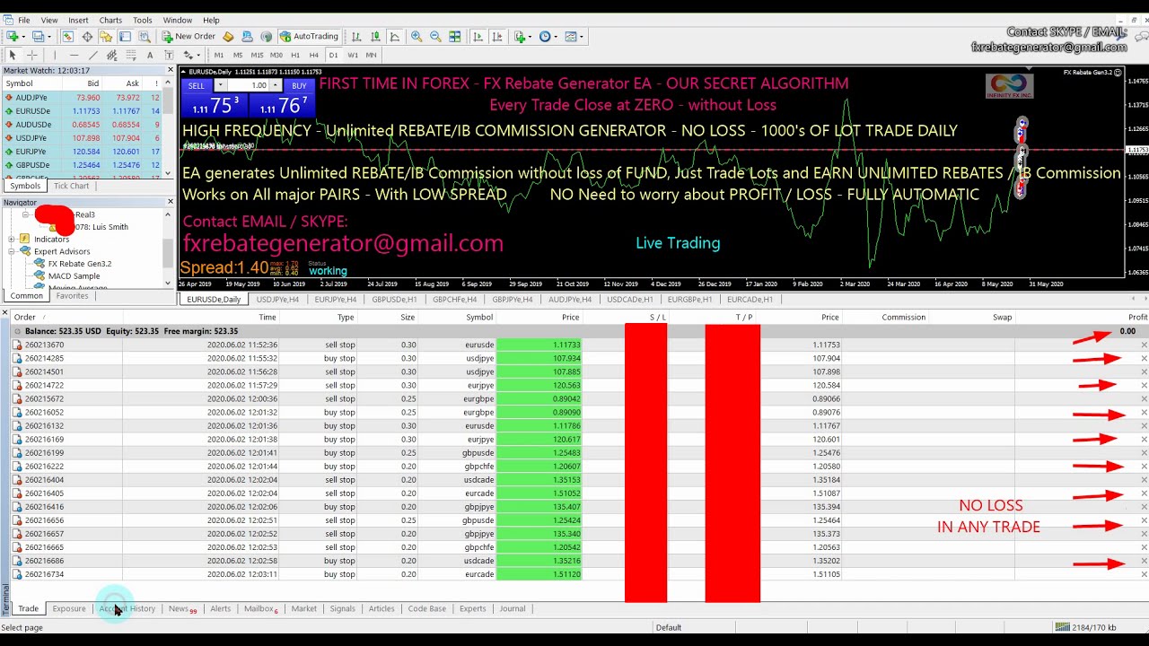This screenshot has height=646, width=1149.
Task: Open the Indicators list toolbar icon
Action: (x=519, y=37)
